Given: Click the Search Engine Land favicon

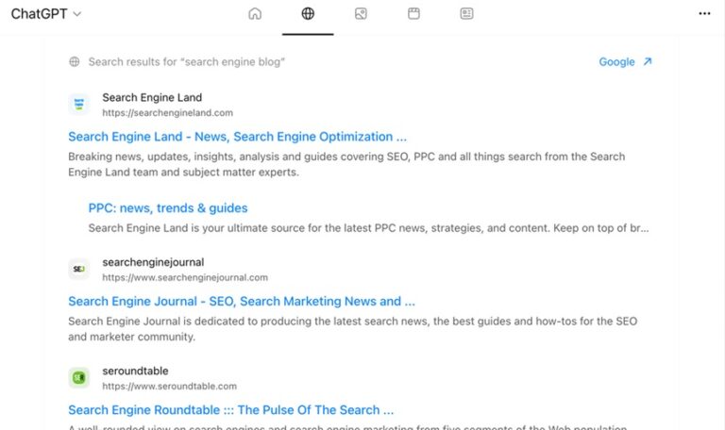Looking at the screenshot, I should (79, 105).
